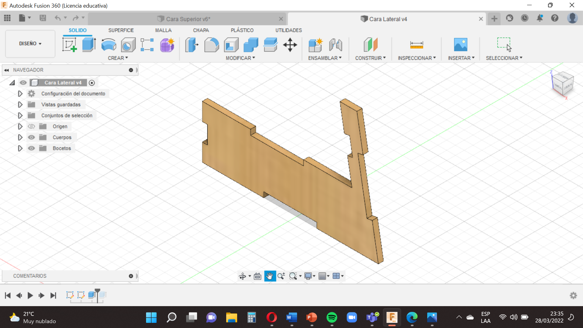Switch to the MALLA tab
The width and height of the screenshot is (583, 328).
tap(163, 30)
